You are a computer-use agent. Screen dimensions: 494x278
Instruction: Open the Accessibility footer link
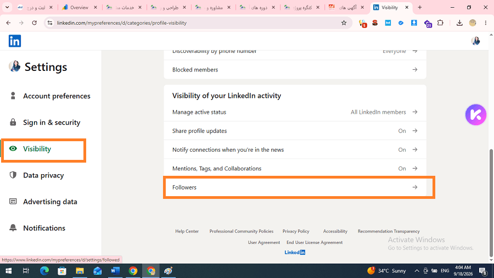click(x=335, y=231)
